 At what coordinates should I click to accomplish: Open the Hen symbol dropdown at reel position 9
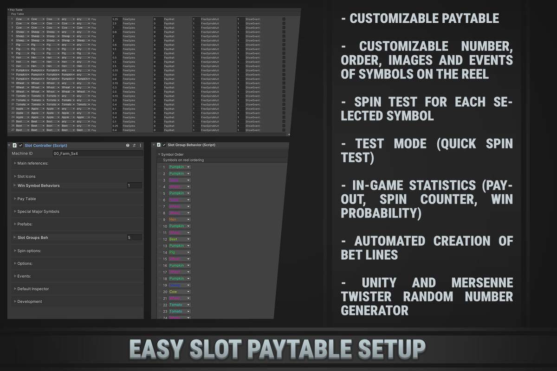(x=179, y=219)
